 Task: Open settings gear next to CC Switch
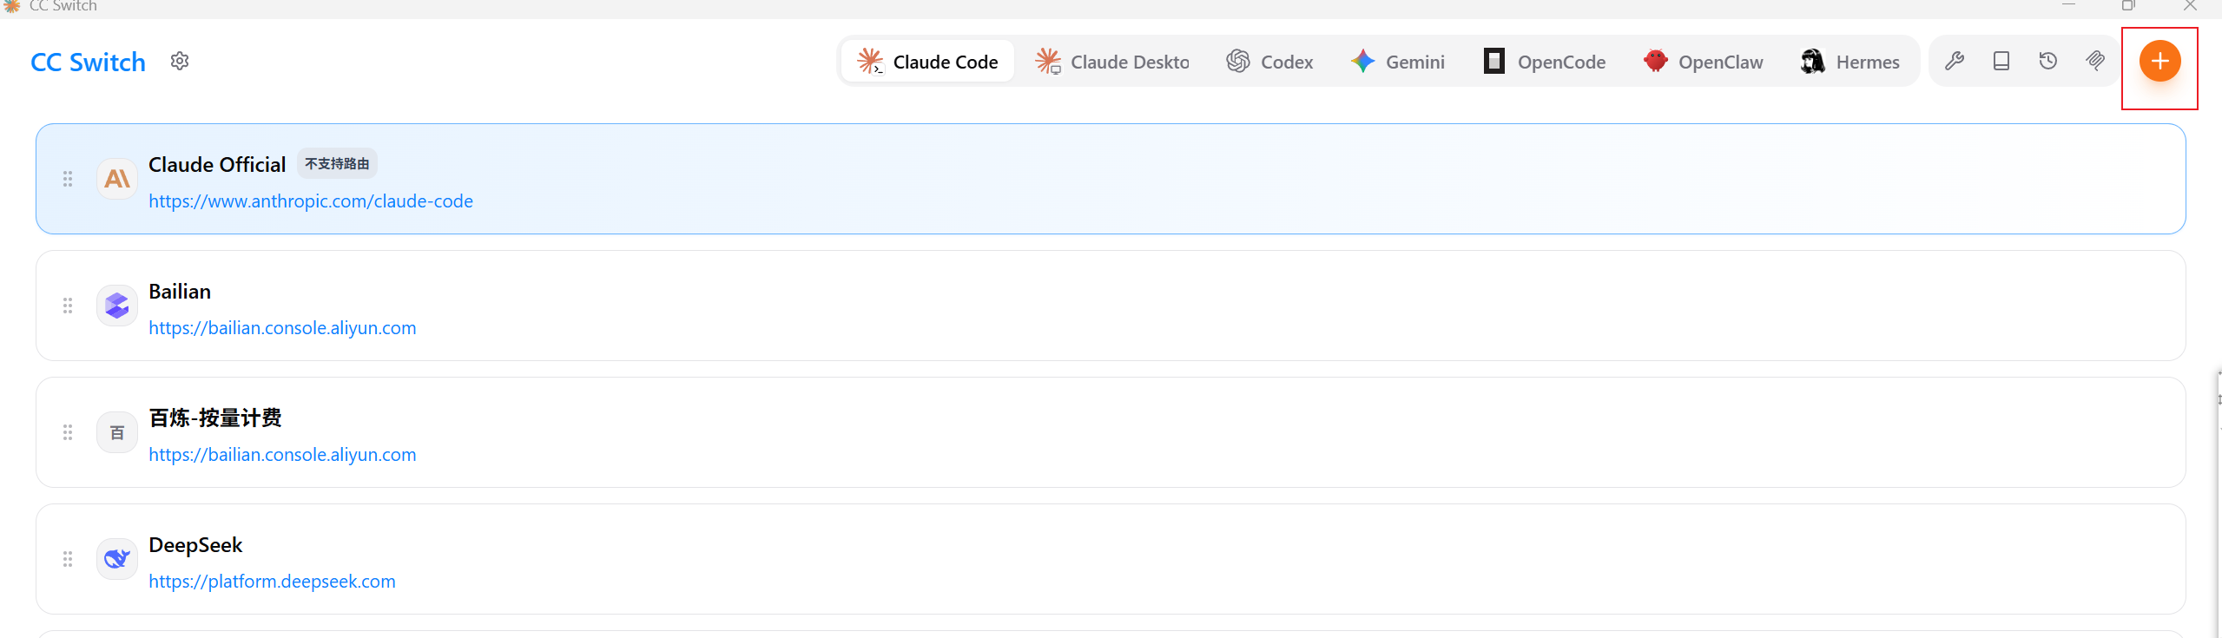[x=180, y=62]
